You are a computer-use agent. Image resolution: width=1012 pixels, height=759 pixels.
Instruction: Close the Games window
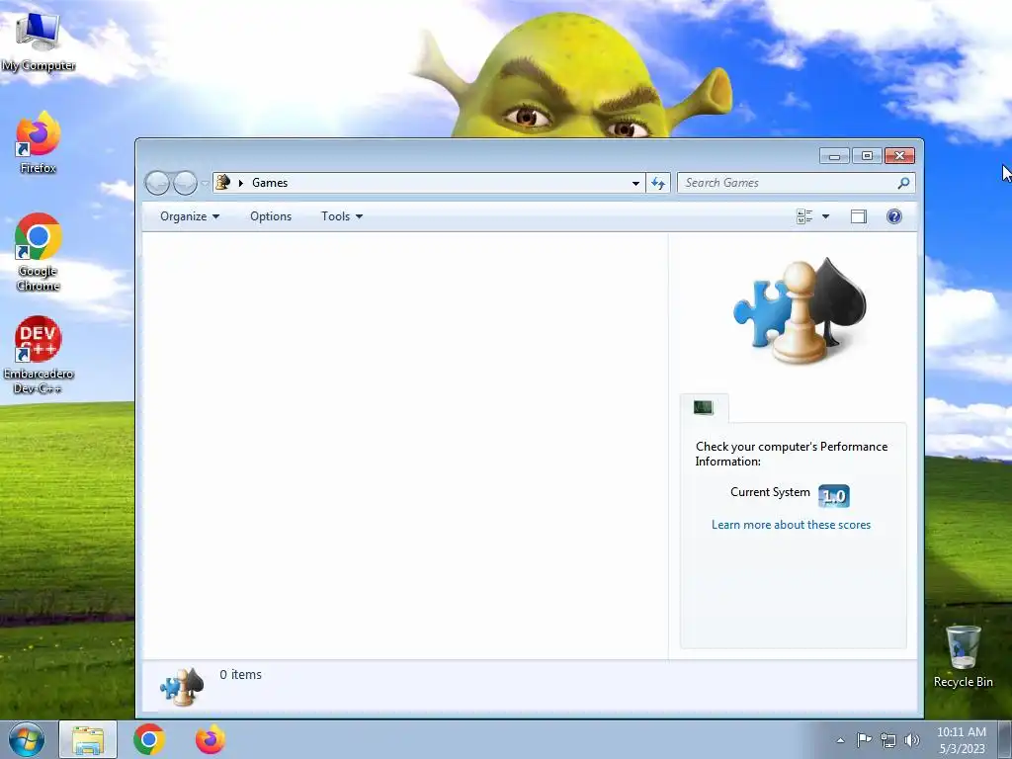point(899,155)
